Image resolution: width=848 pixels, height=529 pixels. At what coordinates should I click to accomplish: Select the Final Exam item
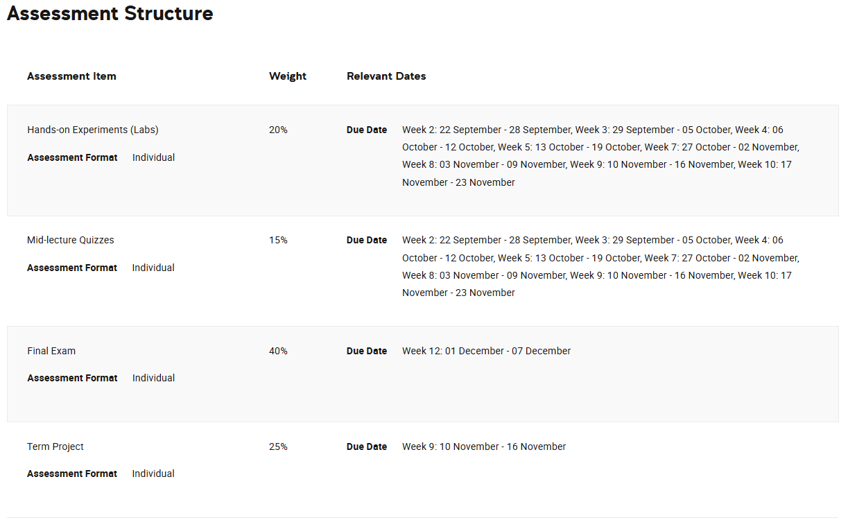tap(51, 351)
